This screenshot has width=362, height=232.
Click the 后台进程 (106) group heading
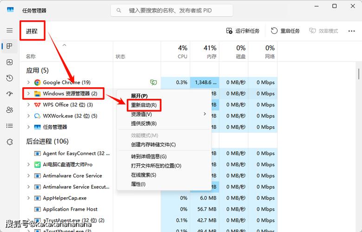(x=47, y=141)
